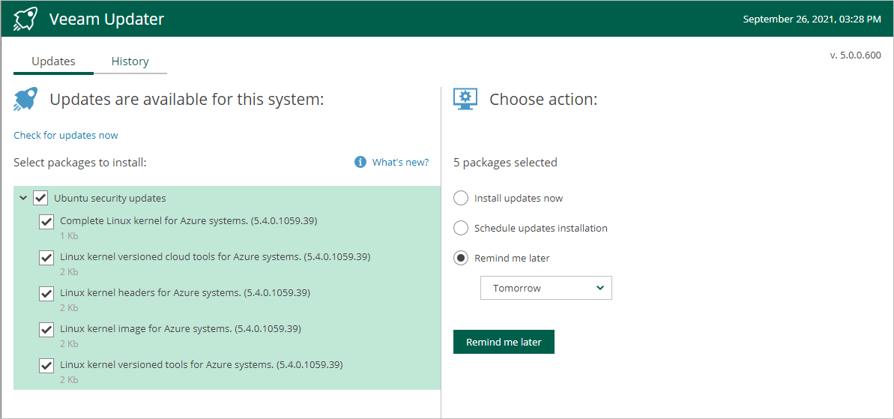The width and height of the screenshot is (894, 419).
Task: Select Schedule updates installation option
Action: point(461,228)
